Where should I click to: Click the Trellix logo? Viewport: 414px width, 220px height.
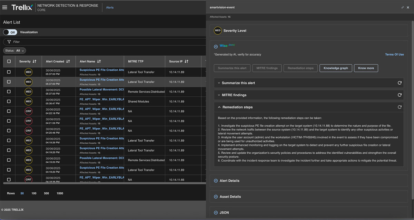tap(22, 7)
